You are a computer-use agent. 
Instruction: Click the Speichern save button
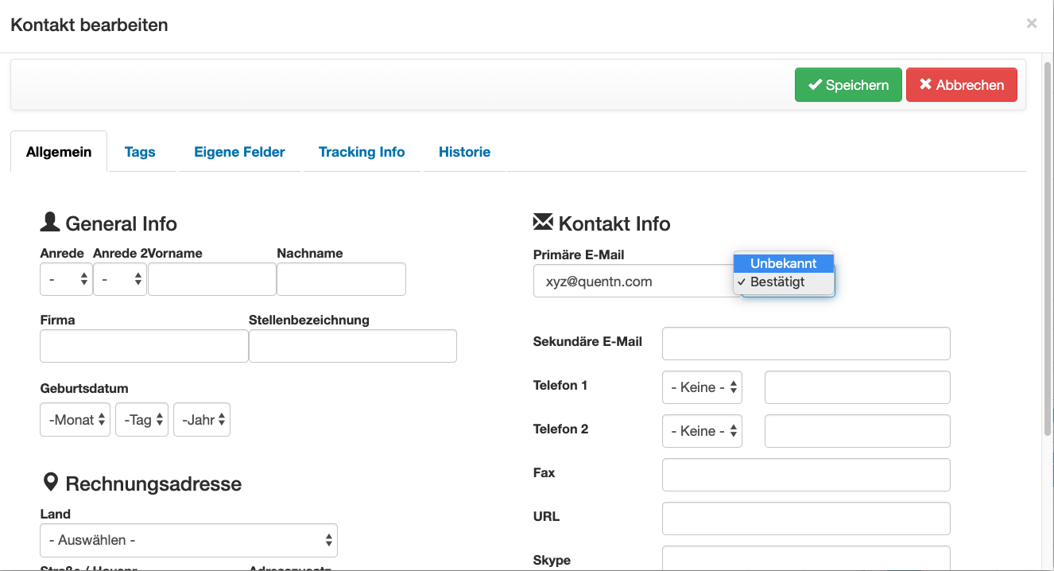coord(847,85)
